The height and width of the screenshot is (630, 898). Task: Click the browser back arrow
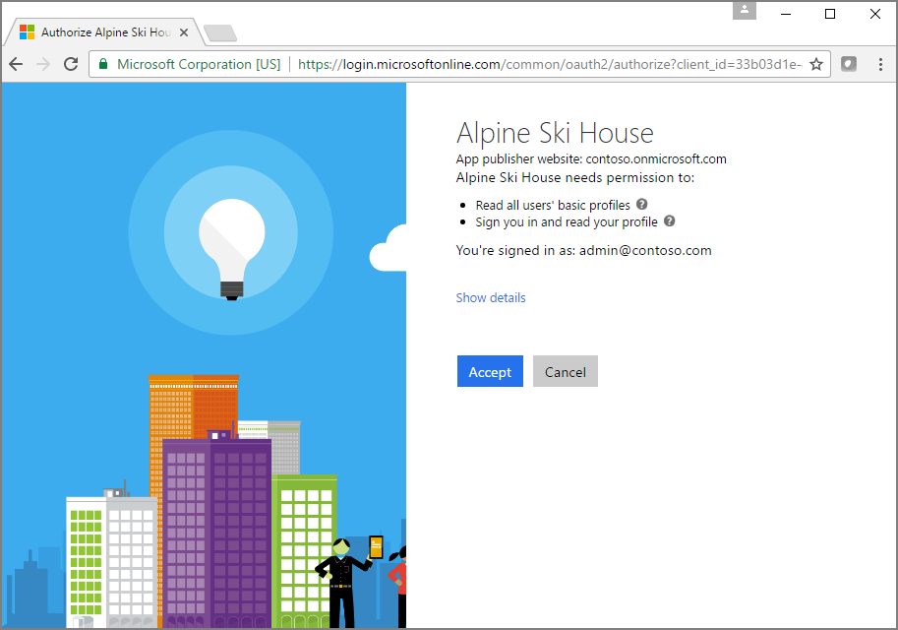point(16,64)
